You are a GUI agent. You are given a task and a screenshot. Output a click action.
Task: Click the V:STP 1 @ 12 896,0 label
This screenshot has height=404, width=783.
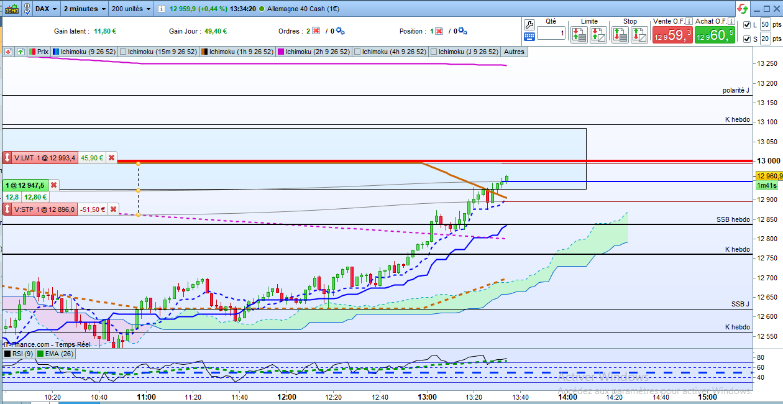coord(45,209)
